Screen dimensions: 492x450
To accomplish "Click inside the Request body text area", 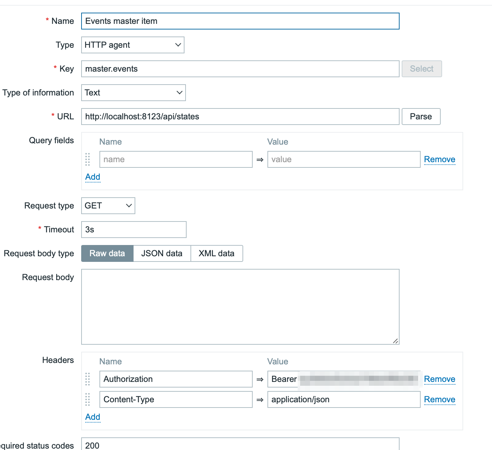I will tap(240, 307).
